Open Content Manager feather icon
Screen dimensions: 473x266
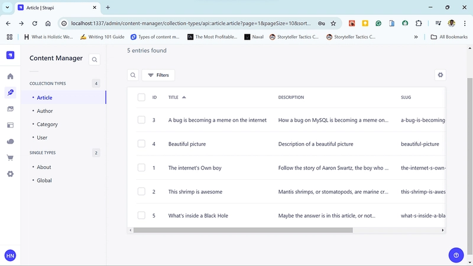coord(10,93)
